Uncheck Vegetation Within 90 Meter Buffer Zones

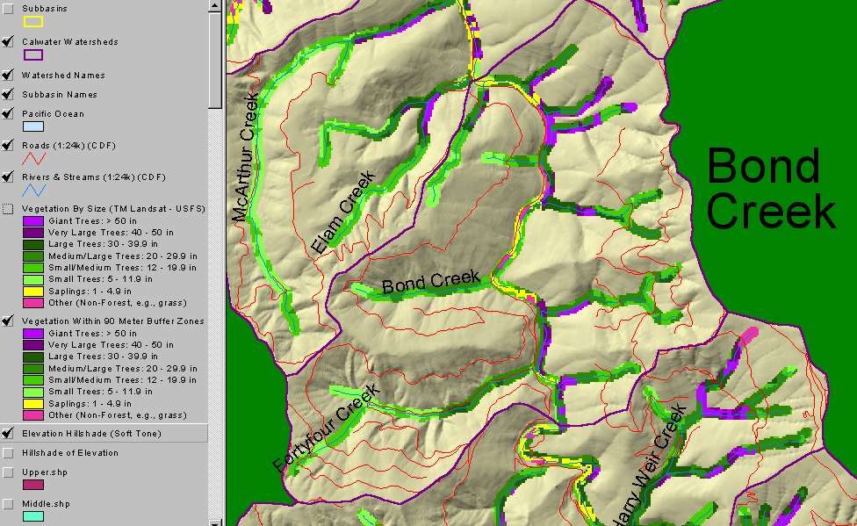point(8,321)
